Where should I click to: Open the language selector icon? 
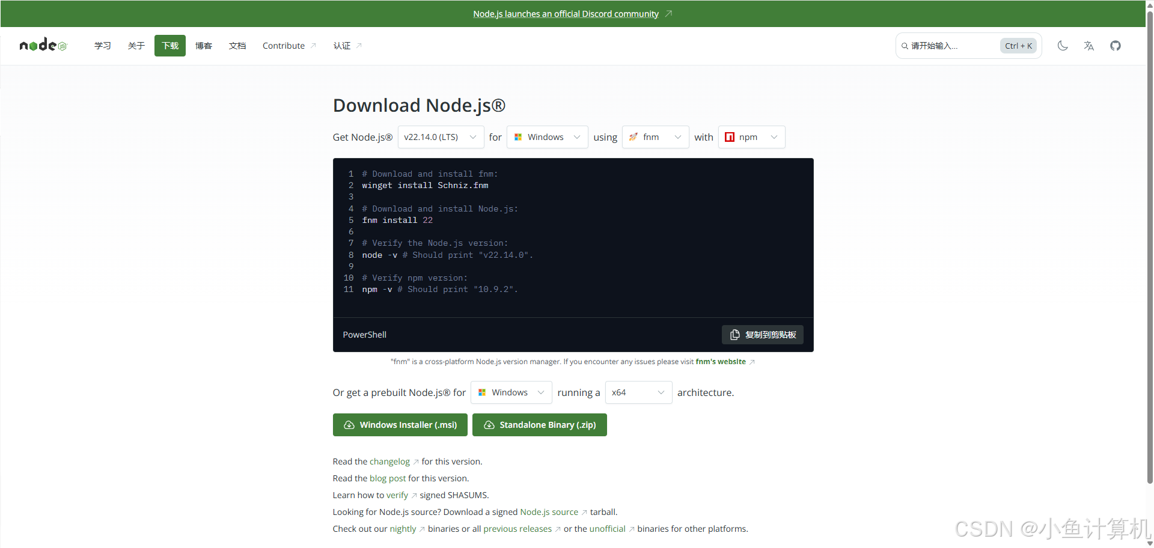click(x=1089, y=46)
